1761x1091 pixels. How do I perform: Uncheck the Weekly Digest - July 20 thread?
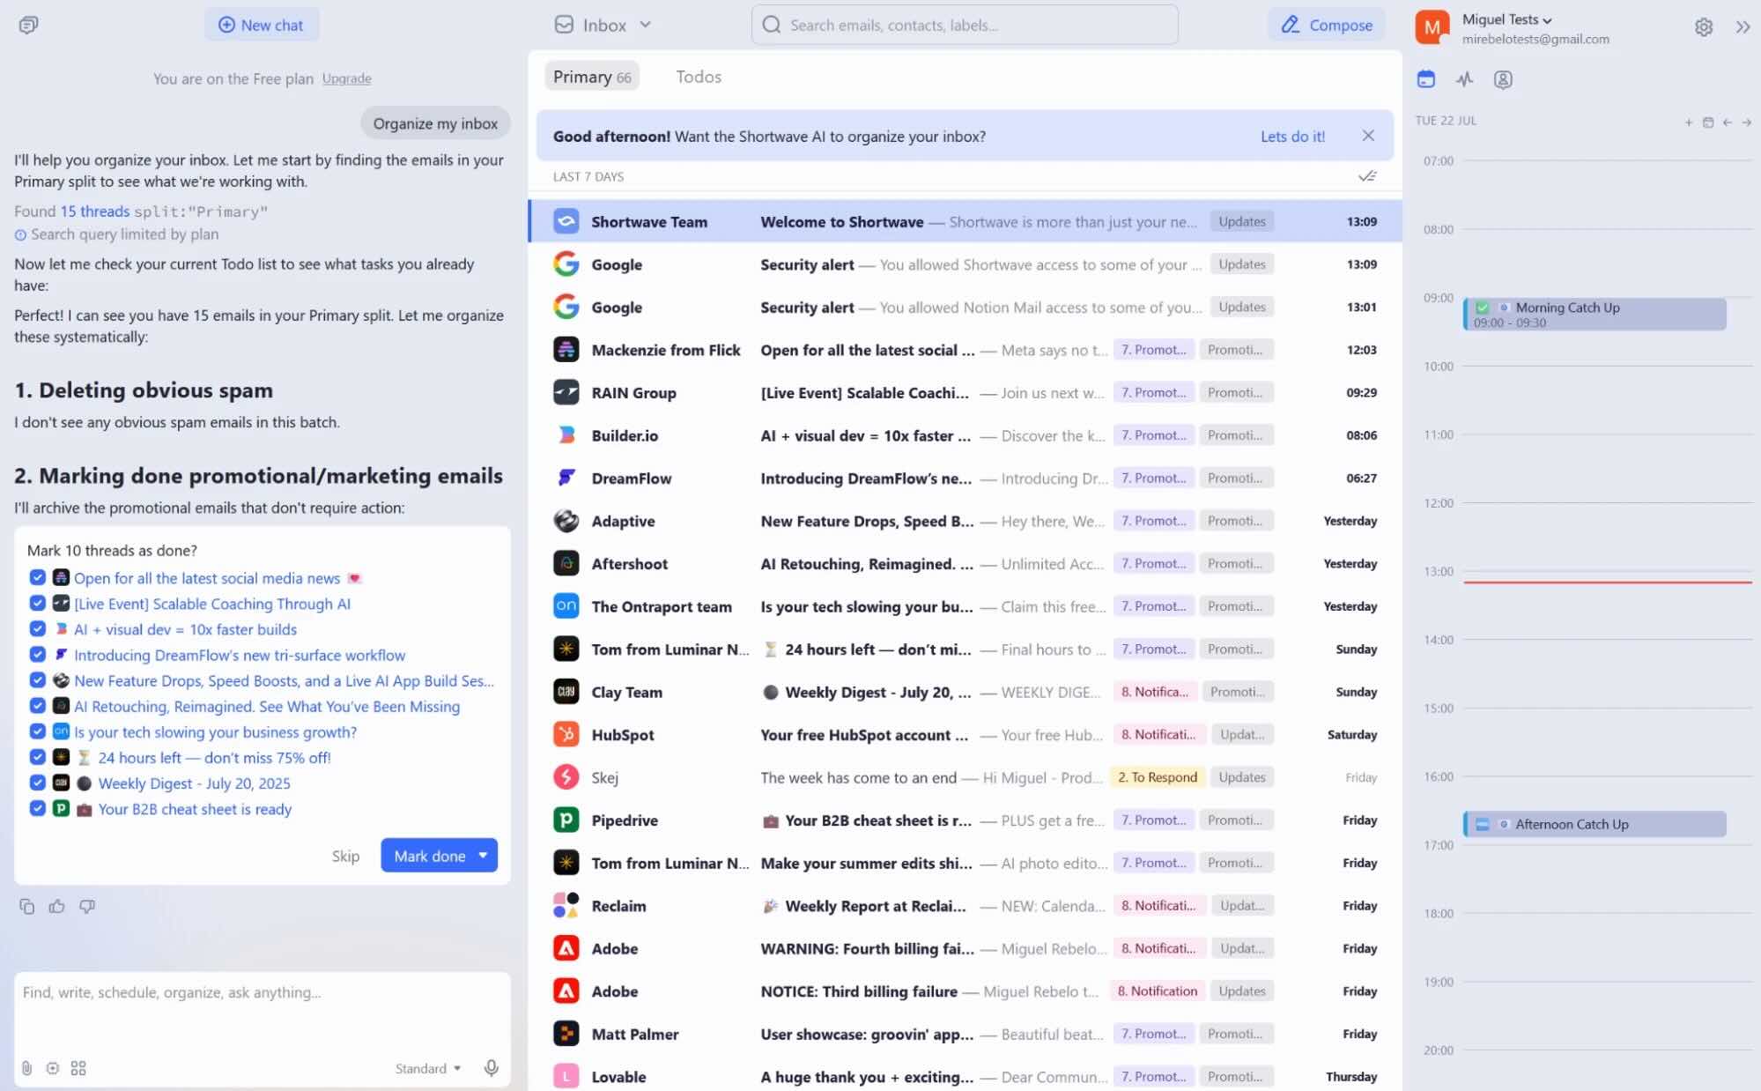(37, 783)
